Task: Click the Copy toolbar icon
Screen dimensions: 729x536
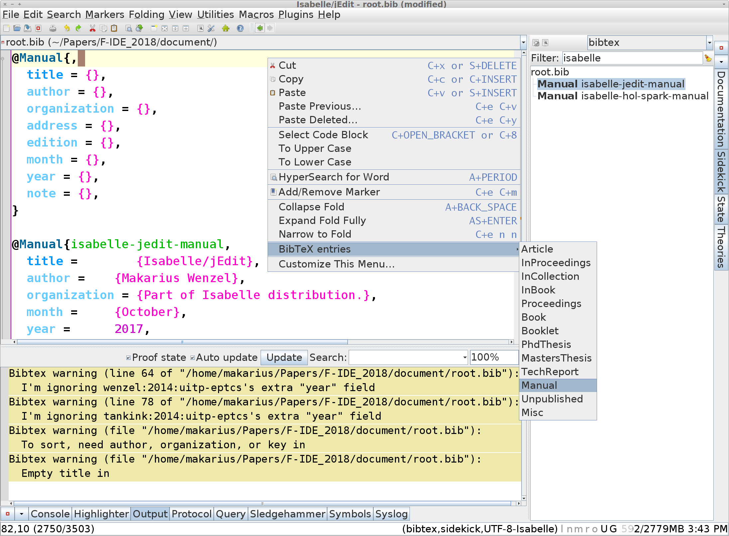Action: (x=103, y=28)
